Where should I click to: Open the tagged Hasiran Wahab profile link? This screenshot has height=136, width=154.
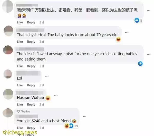(30, 98)
